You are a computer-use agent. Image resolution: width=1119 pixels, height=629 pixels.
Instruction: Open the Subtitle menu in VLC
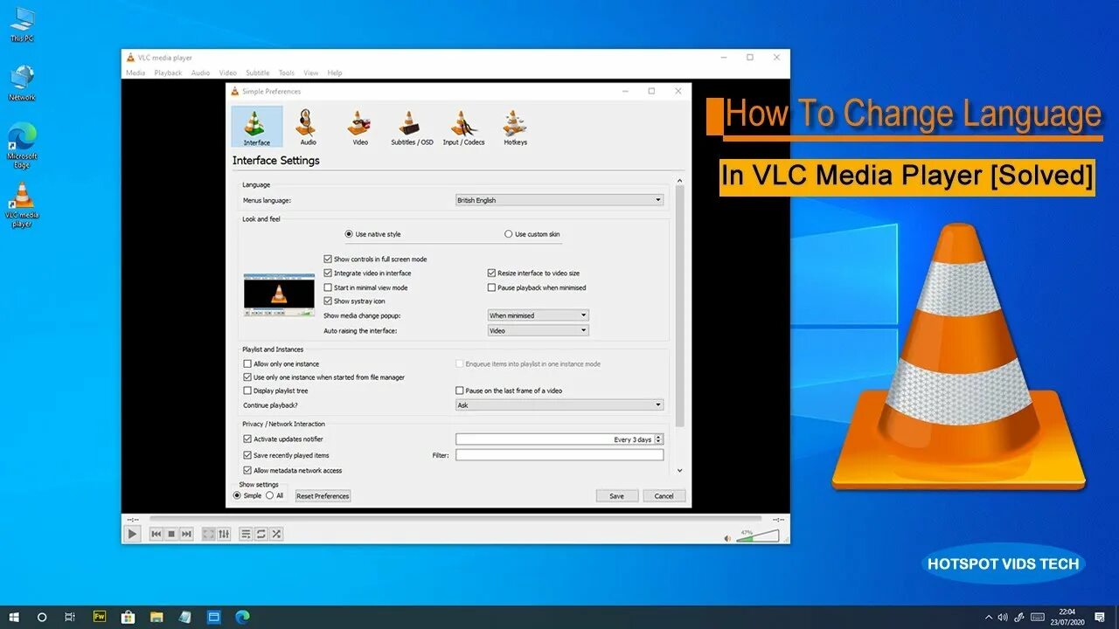point(258,73)
